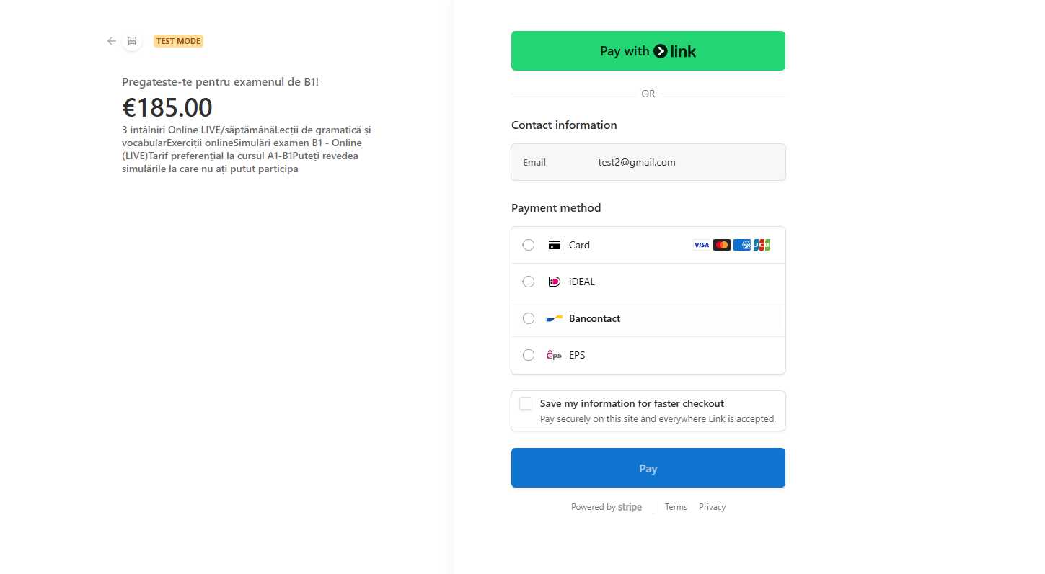Image resolution: width=1045 pixels, height=574 pixels.
Task: Open the Privacy link
Action: pos(712,507)
